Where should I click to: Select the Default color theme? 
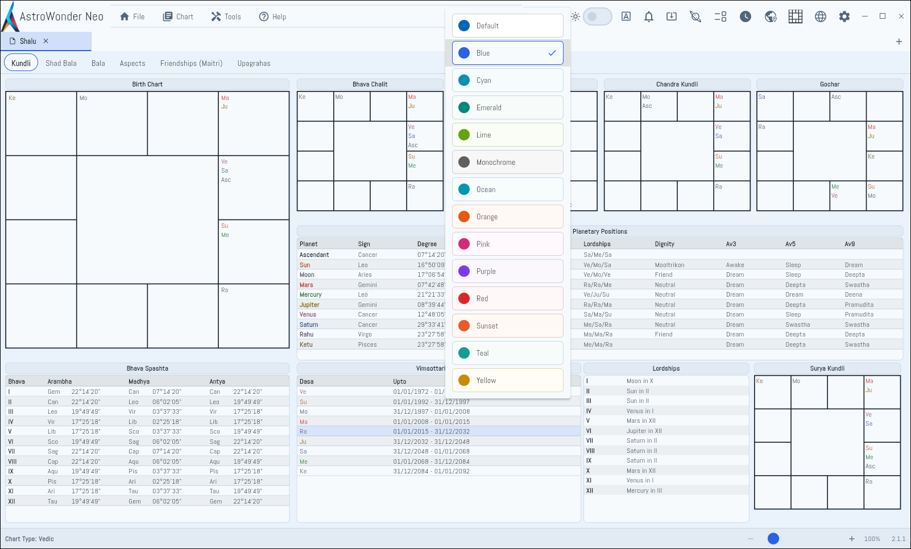[508, 26]
